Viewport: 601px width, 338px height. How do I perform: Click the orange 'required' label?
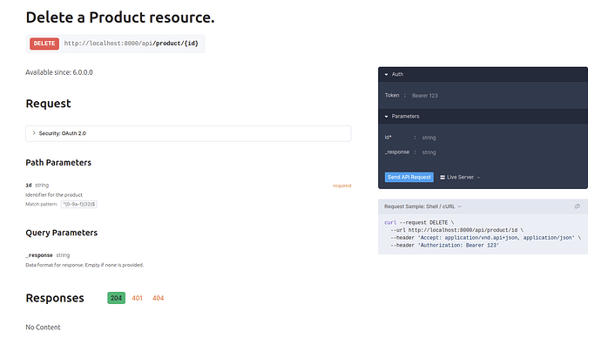click(341, 186)
